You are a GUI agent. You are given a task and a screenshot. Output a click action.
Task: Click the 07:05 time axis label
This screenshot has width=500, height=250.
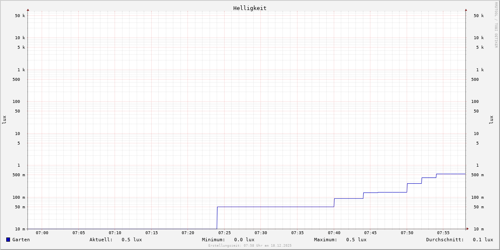click(79, 233)
